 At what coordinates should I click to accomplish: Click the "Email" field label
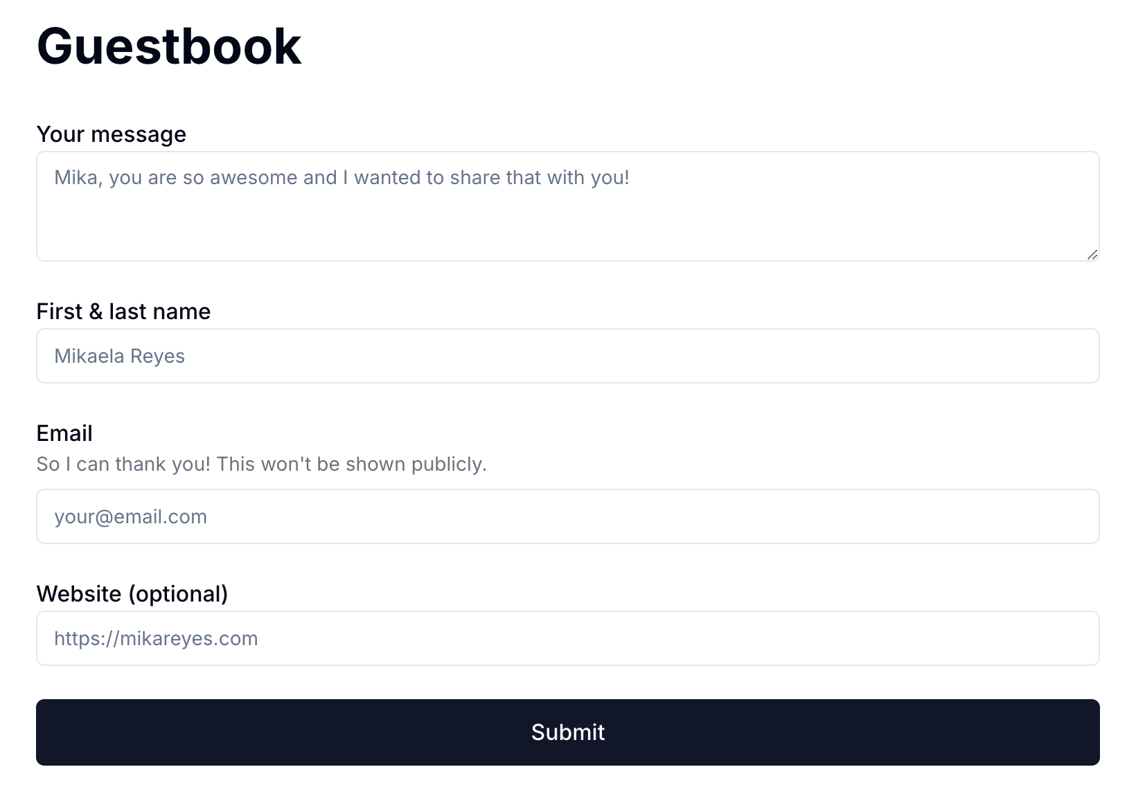pyautogui.click(x=64, y=433)
